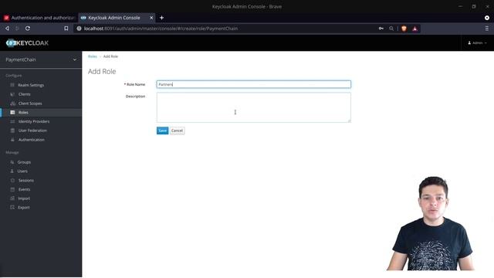
Task: Click the Export menu label
Action: 24,208
